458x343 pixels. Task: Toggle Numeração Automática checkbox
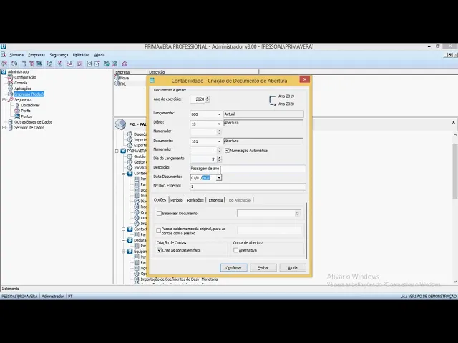pos(227,151)
